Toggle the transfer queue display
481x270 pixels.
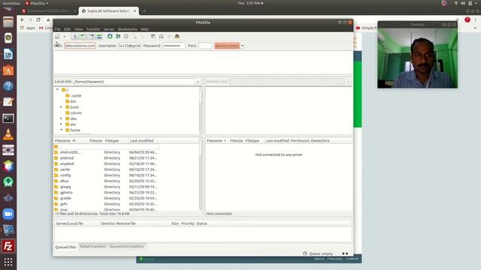99,37
